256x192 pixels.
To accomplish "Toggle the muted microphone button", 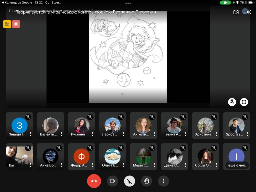I will 129,181.
